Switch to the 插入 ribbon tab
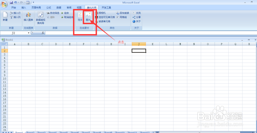 (24, 7)
